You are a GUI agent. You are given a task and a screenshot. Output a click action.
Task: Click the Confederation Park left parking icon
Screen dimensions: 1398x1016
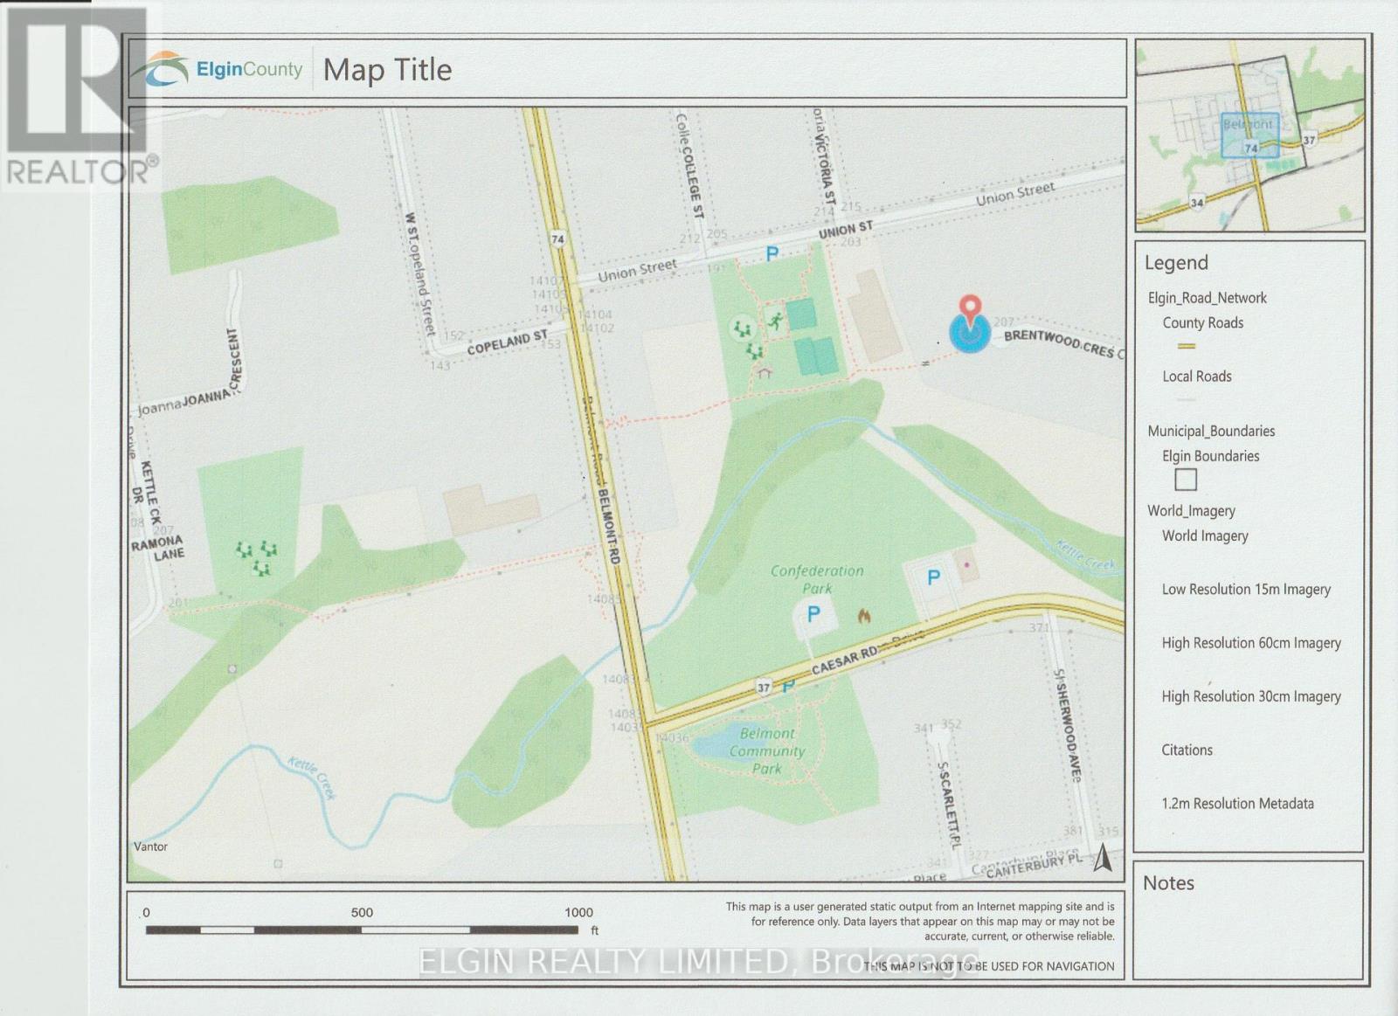pyautogui.click(x=813, y=614)
